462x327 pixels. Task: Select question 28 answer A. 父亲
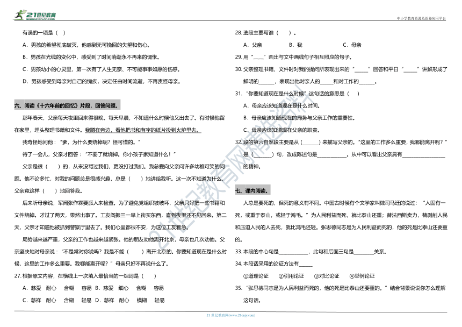(x=252, y=45)
